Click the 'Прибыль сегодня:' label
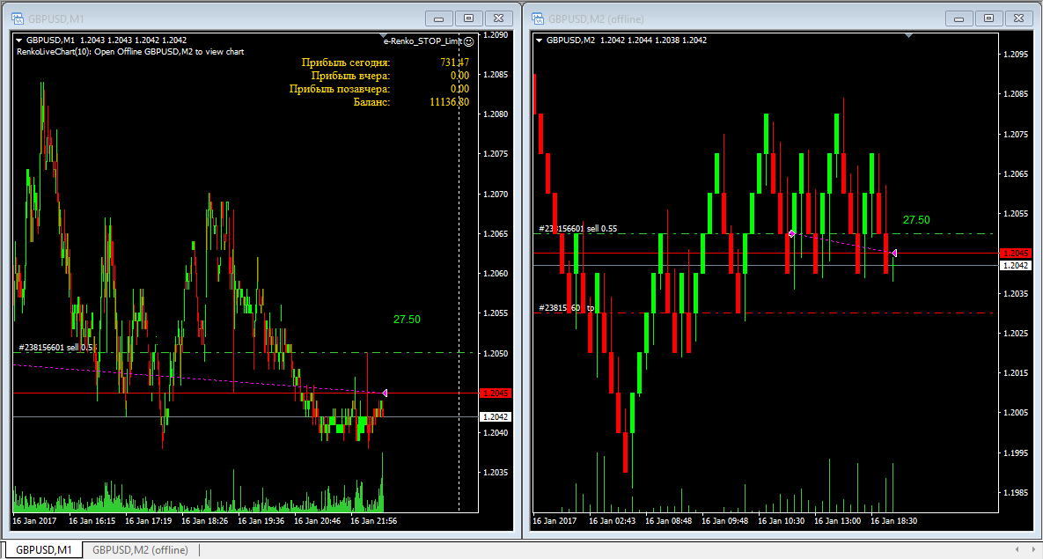1043x559 pixels. pyautogui.click(x=346, y=63)
